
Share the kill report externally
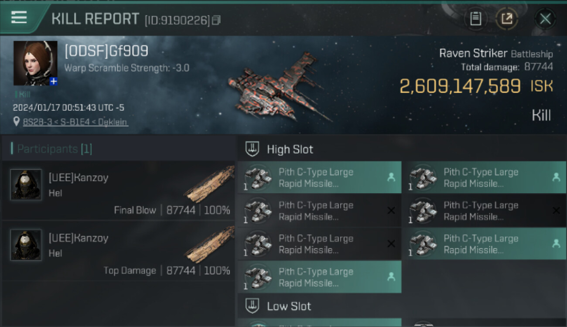click(x=506, y=19)
